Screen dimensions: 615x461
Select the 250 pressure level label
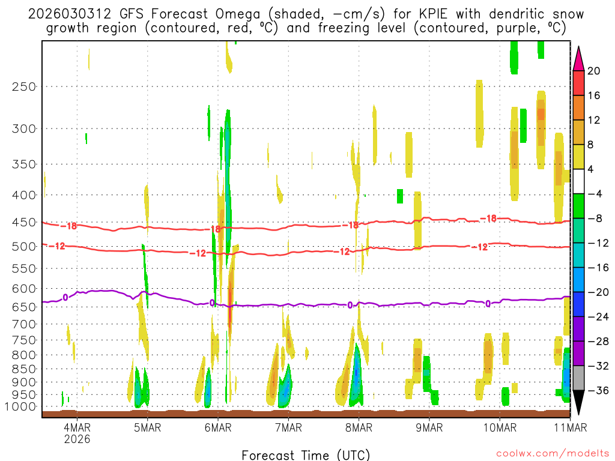coord(25,86)
